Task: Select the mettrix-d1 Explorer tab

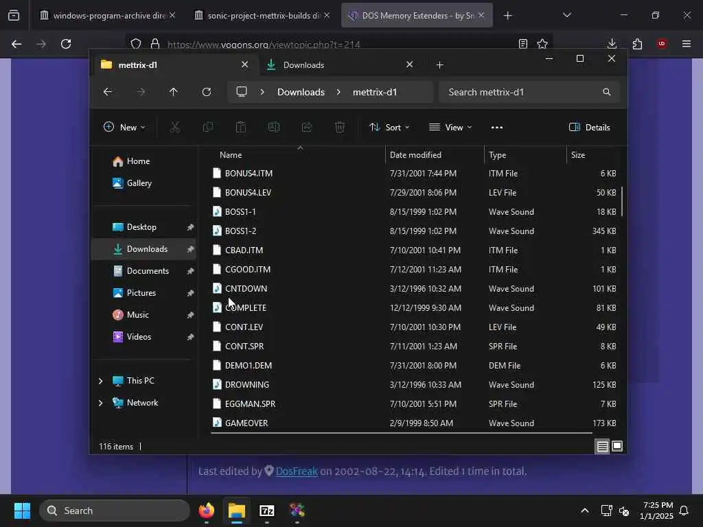Action: (x=175, y=65)
